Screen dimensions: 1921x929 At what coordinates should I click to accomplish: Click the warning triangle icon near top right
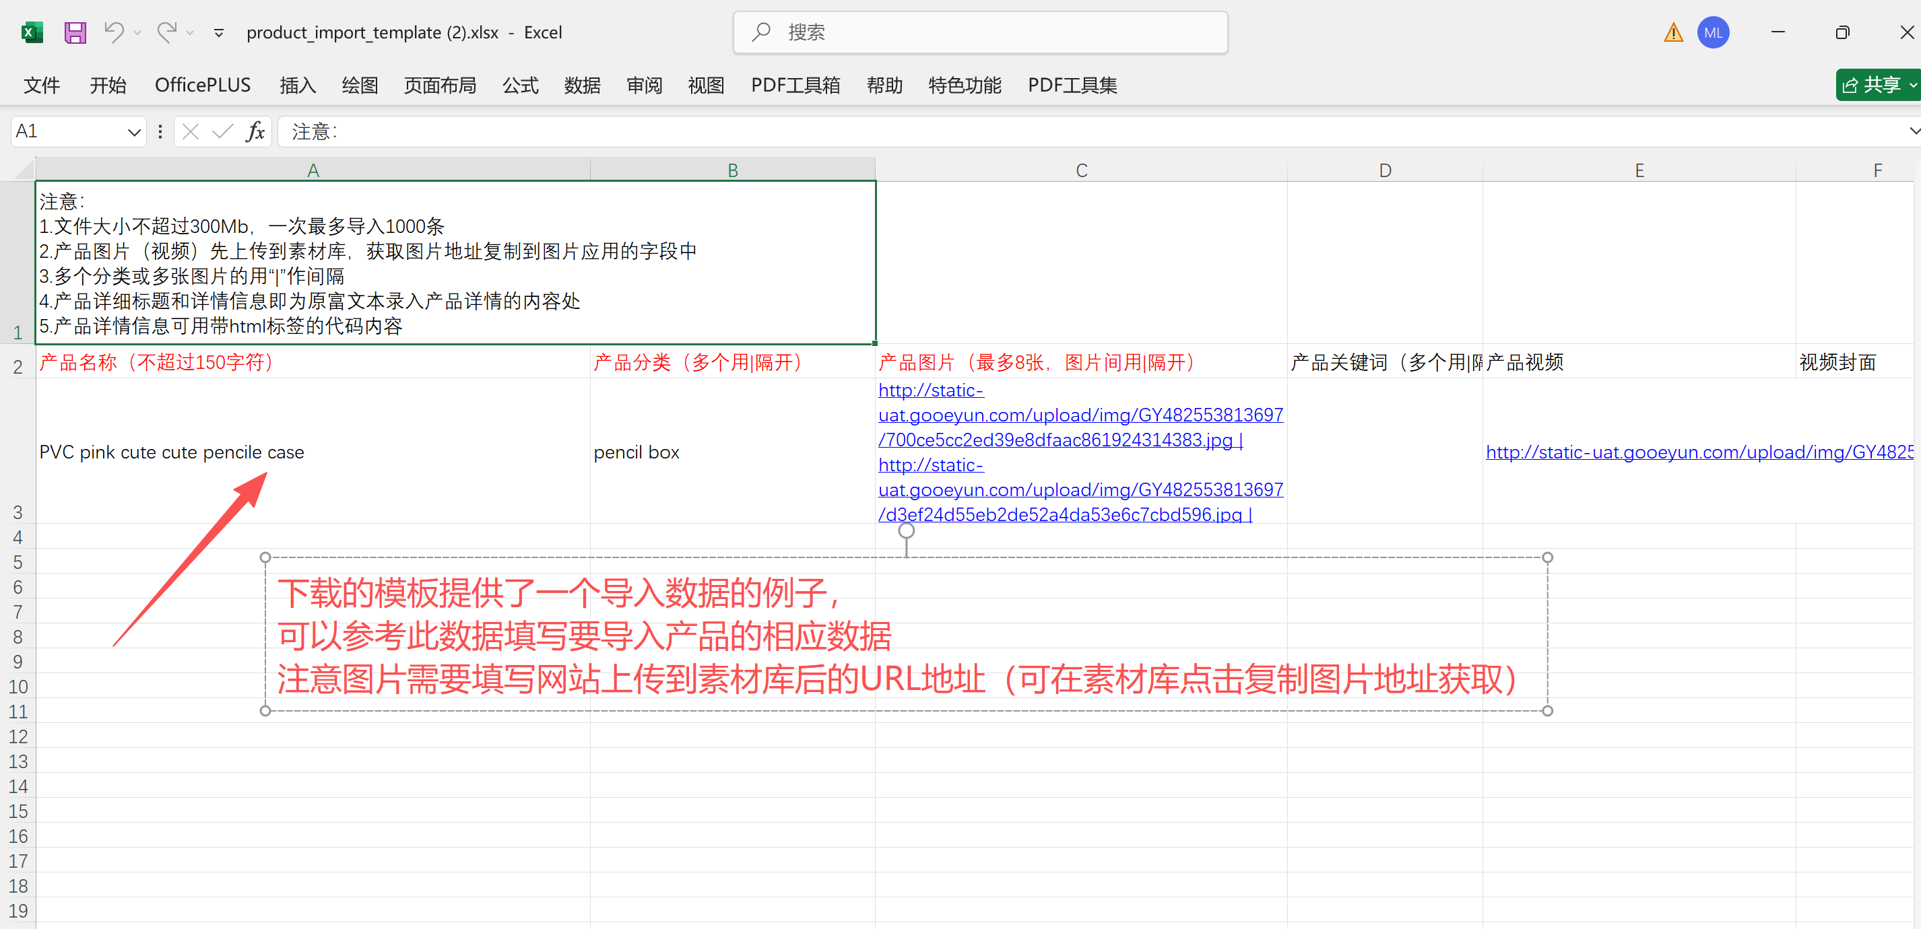(x=1672, y=32)
